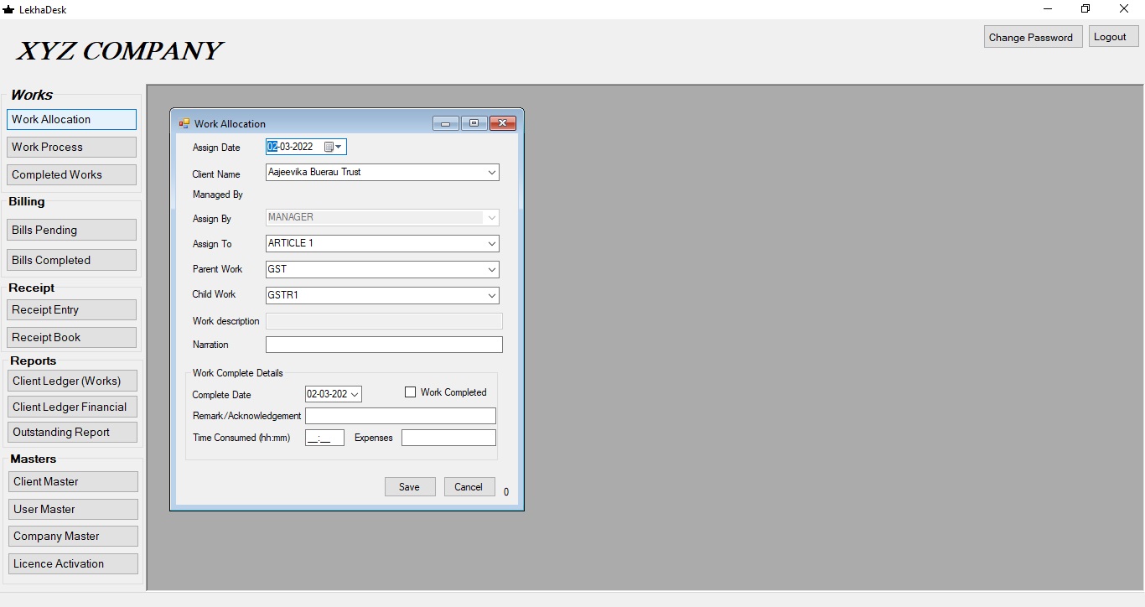Open Client Master
Viewport: 1145px width, 607px height.
pos(73,481)
